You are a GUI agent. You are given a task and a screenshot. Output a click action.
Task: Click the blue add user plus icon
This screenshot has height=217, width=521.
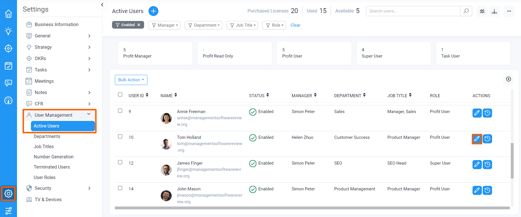(x=153, y=11)
